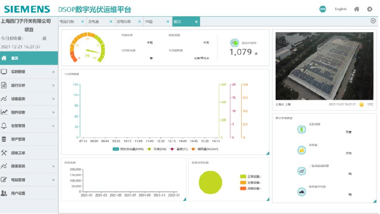
Task: Click the 告警管理 bell icon in sidebar
Action: point(4,126)
